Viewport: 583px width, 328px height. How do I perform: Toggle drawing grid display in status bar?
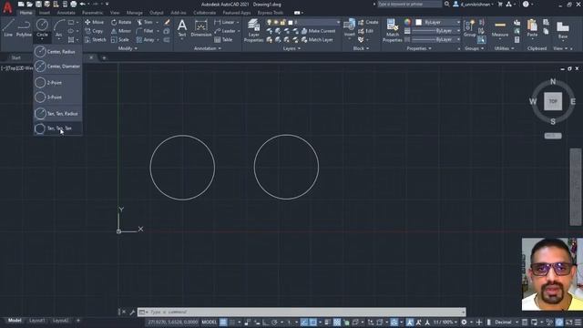tap(223, 322)
